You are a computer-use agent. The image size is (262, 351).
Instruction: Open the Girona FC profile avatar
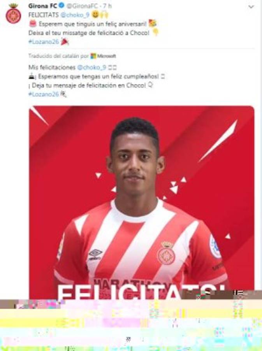pyautogui.click(x=13, y=14)
